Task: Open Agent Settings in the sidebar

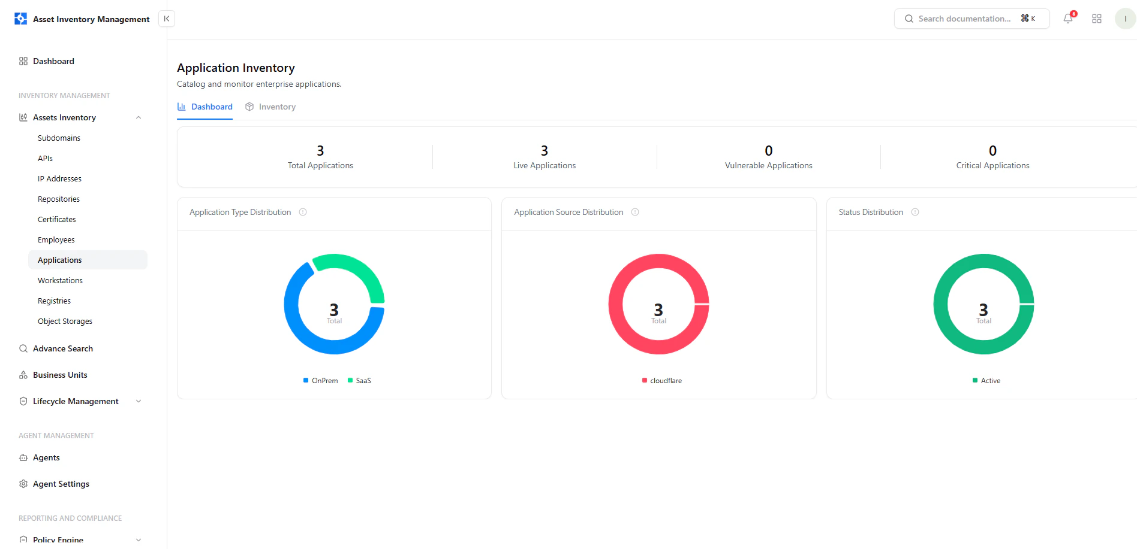Action: click(61, 484)
